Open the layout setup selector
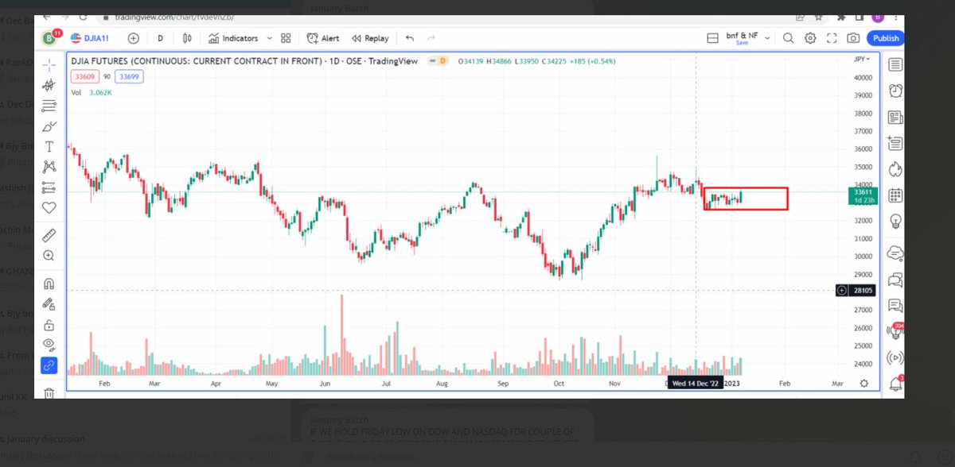The height and width of the screenshot is (467, 955). point(713,37)
